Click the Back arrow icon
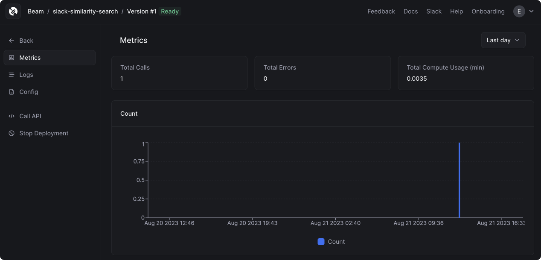This screenshot has height=260, width=541. click(12, 41)
